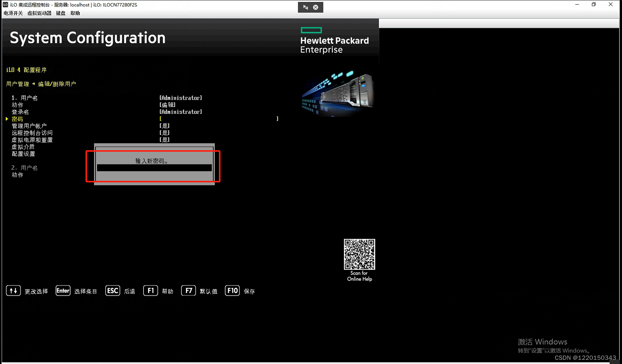Screen dimensions: 622x364
Task: Click the F1 help key icon
Action: (150, 291)
